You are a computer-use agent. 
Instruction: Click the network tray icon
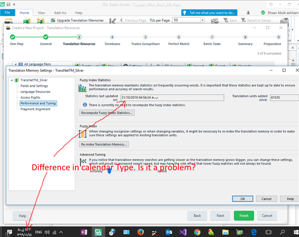54,232
